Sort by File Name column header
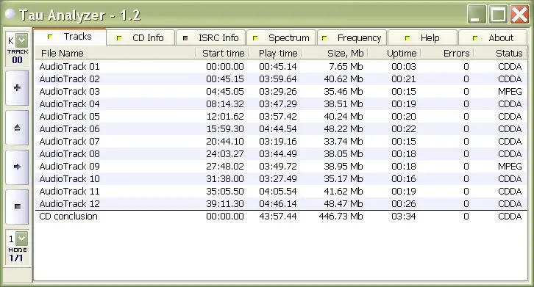Screen dimensions: 534x287 [x=115, y=53]
